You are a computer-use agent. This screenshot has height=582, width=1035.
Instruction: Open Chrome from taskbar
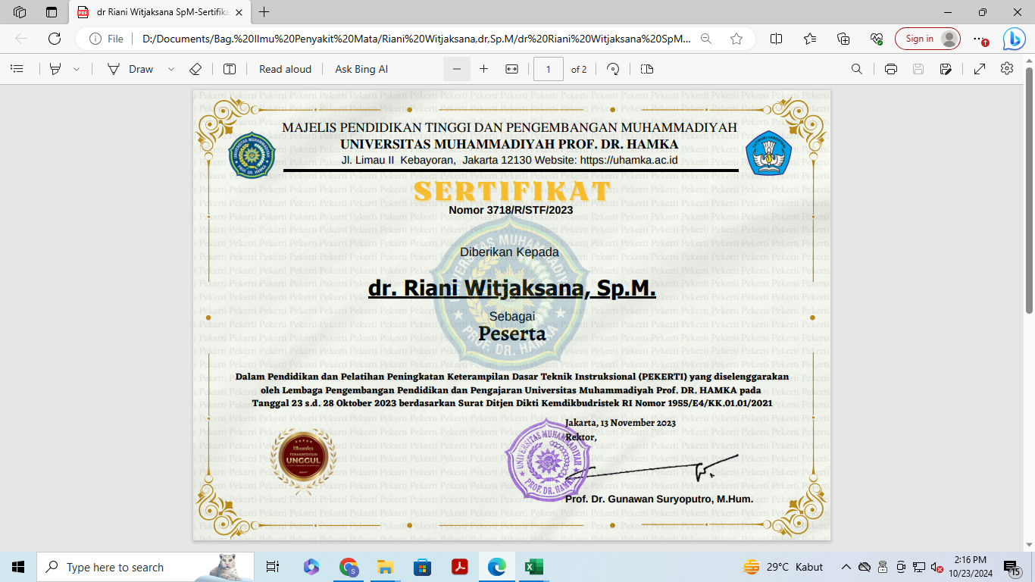pyautogui.click(x=349, y=567)
